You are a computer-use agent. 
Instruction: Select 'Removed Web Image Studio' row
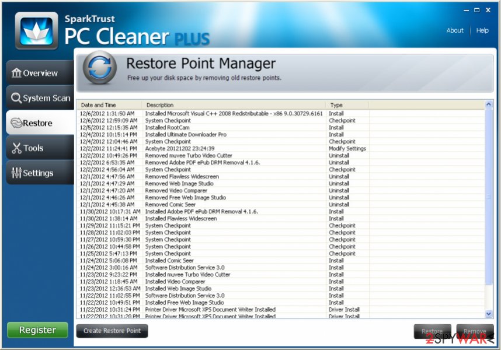point(280,183)
